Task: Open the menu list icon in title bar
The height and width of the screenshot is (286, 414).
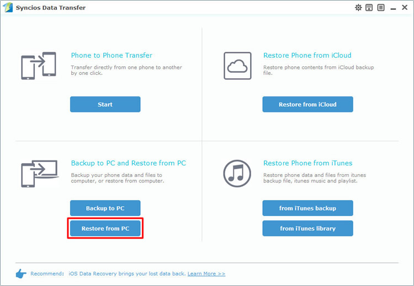Action: (x=381, y=8)
